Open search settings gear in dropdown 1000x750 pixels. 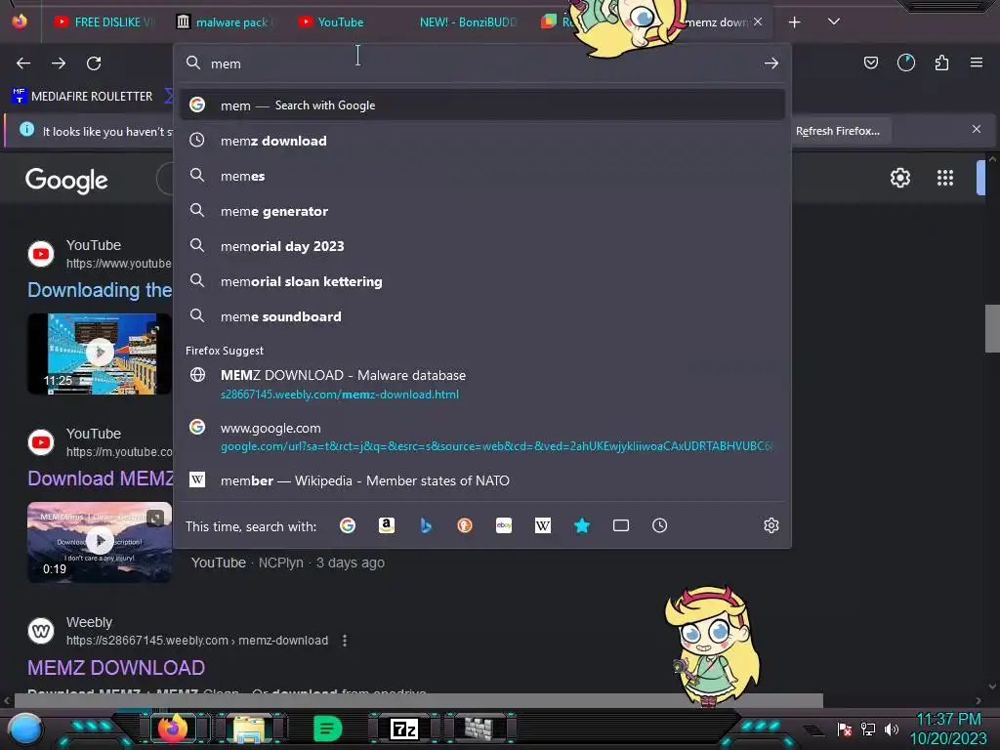click(x=771, y=525)
